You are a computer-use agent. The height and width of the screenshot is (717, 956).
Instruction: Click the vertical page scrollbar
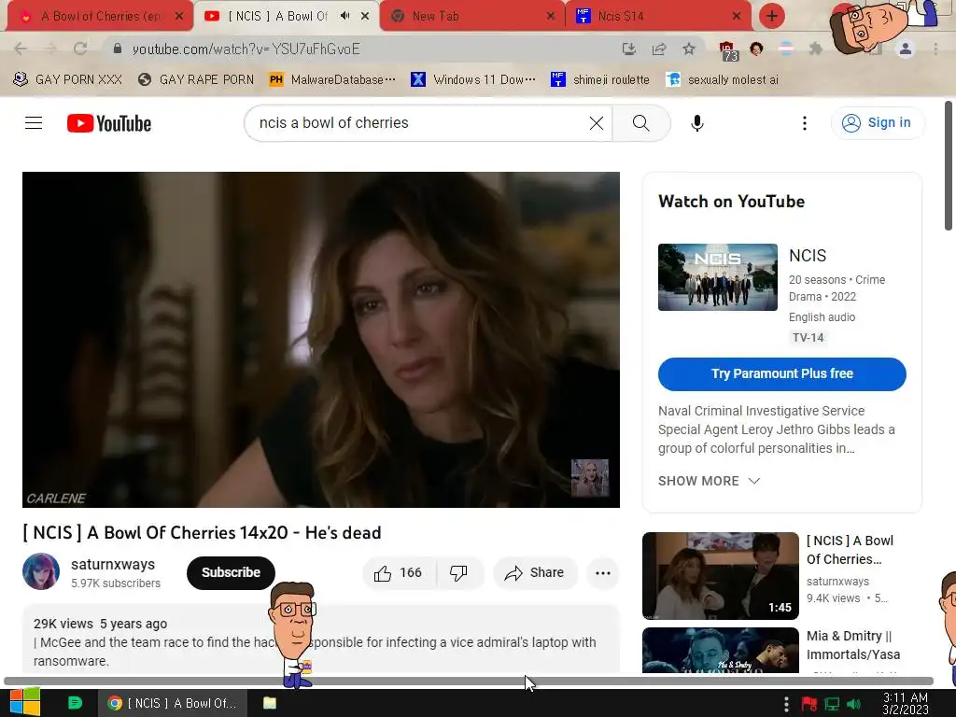[x=949, y=166]
